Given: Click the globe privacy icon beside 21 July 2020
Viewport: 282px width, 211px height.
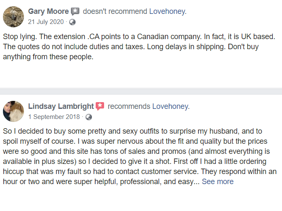Looking at the screenshot, I should [x=72, y=22].
